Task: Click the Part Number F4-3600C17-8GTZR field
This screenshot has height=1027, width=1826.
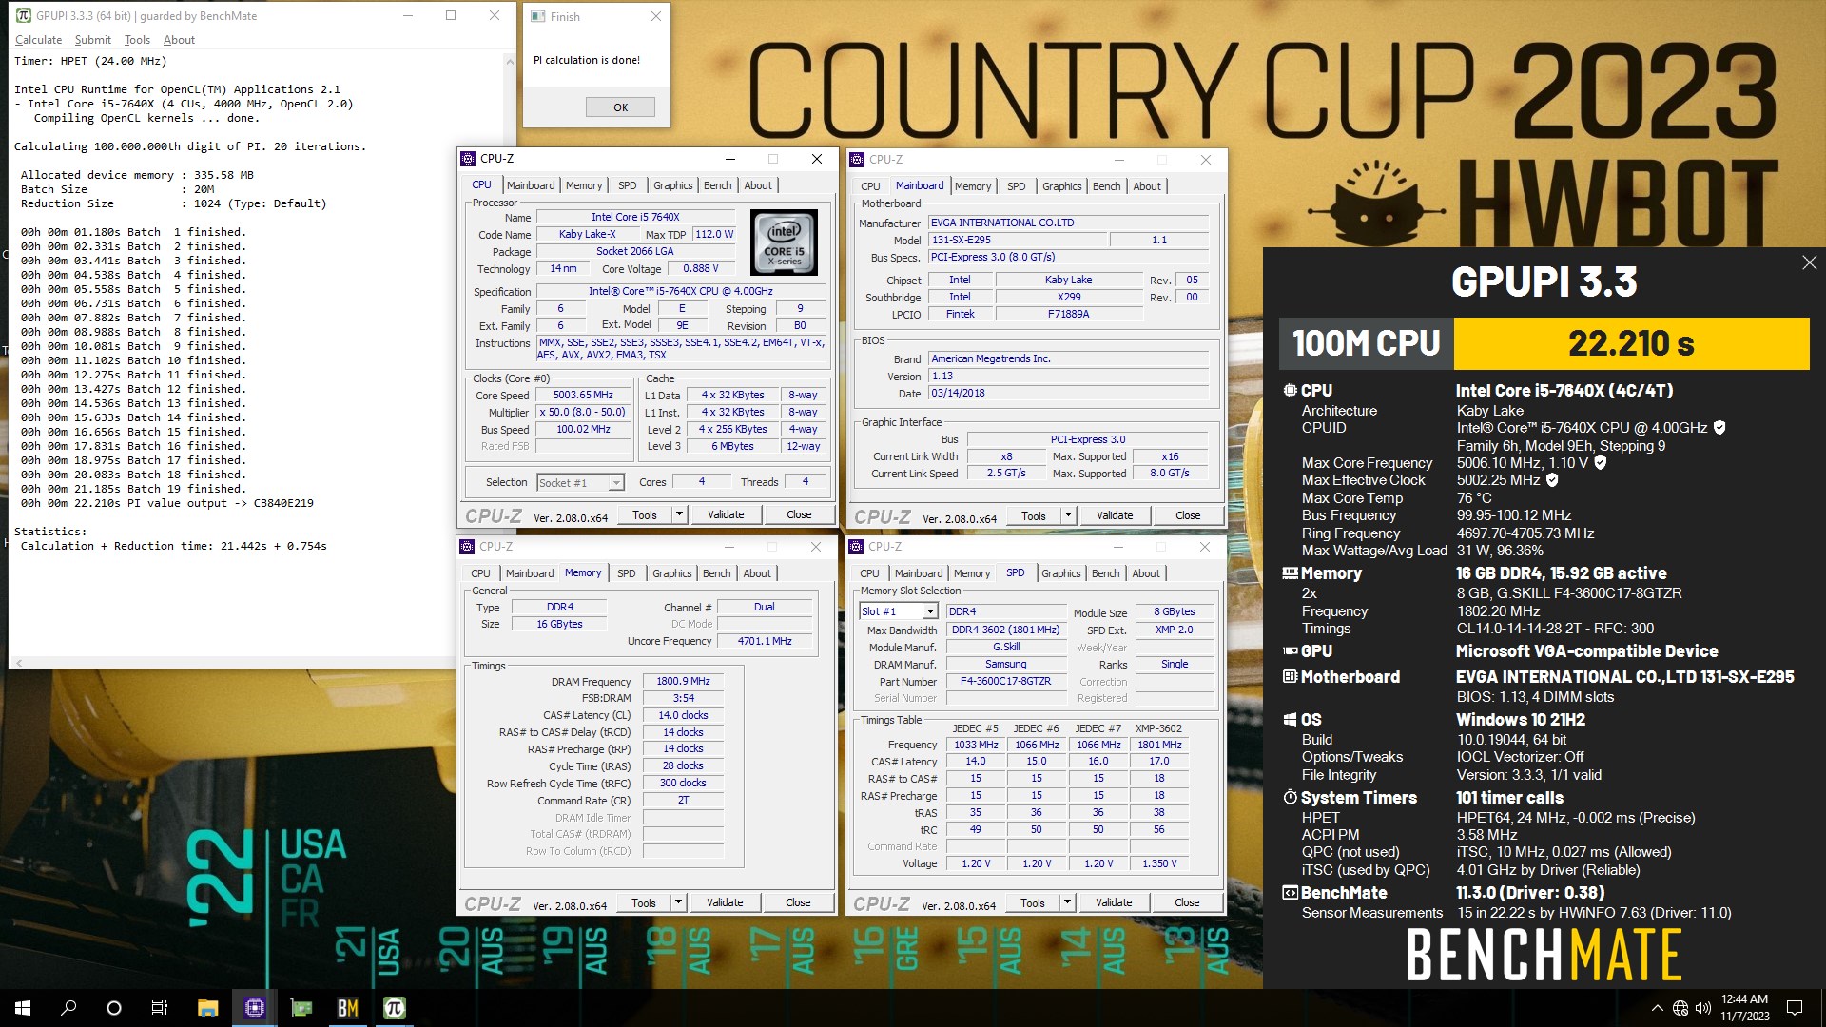Action: click(x=1005, y=681)
